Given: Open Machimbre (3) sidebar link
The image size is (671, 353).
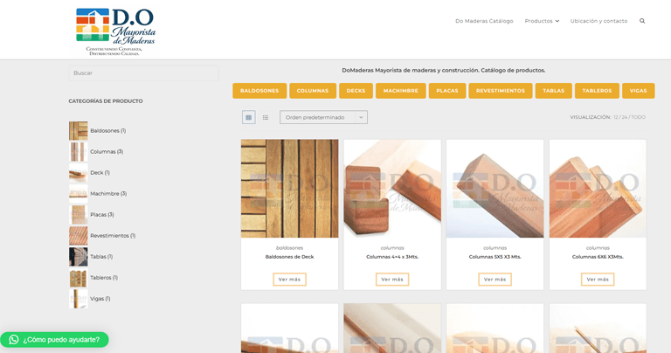Looking at the screenshot, I should [108, 194].
